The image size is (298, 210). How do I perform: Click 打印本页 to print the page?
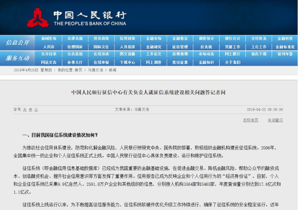(251, 120)
